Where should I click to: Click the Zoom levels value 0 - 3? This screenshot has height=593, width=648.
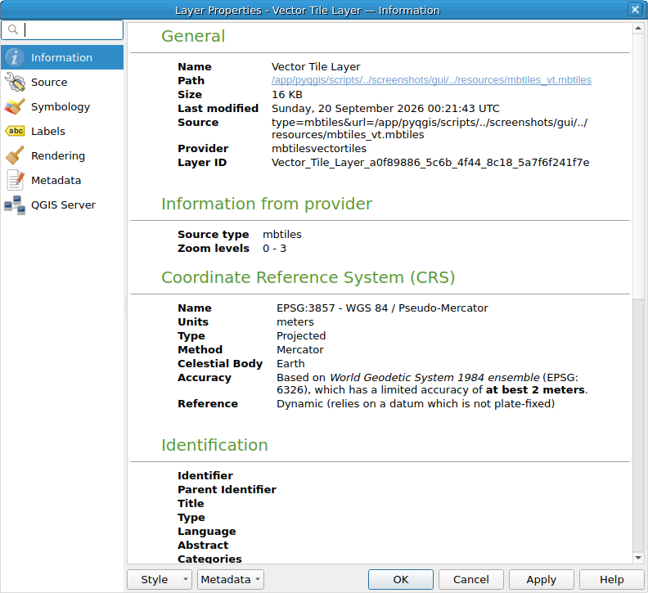(x=274, y=249)
